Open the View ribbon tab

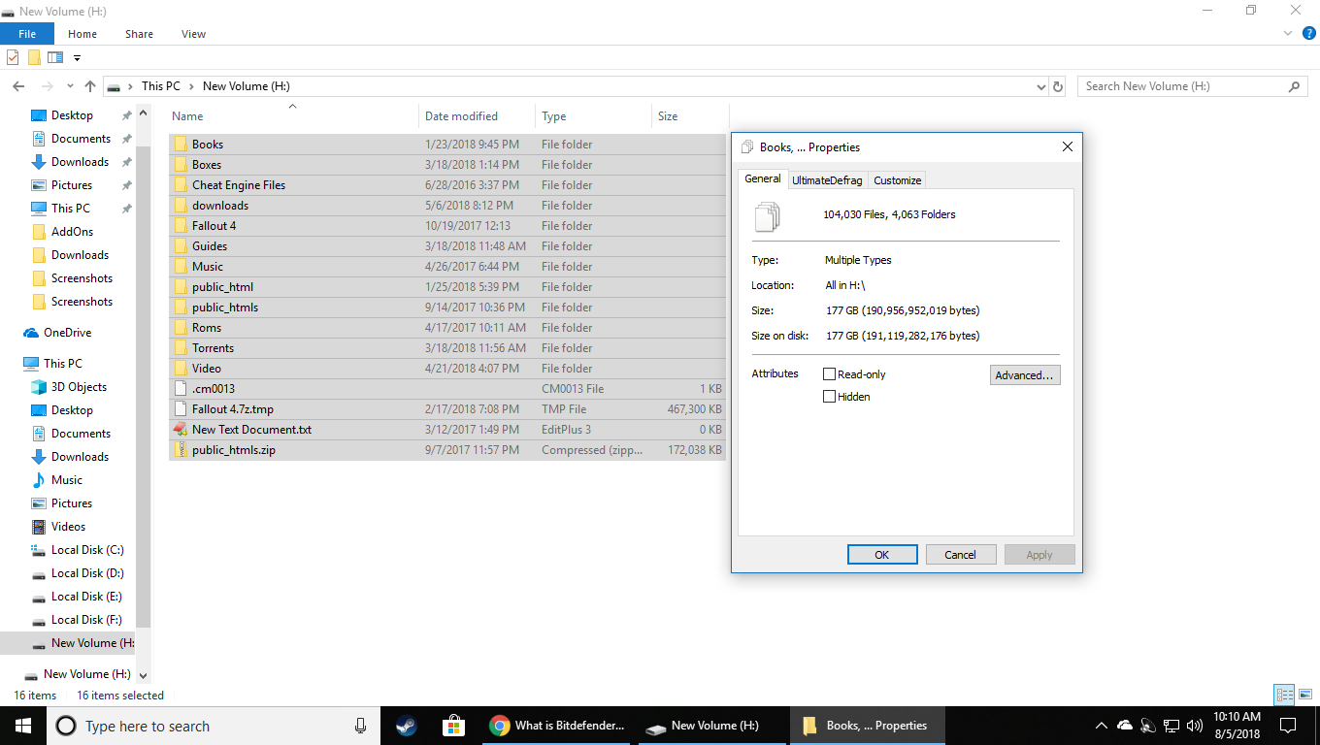click(x=194, y=34)
